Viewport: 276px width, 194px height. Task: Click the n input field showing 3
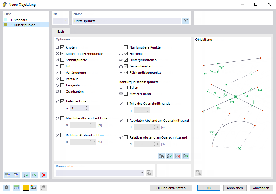(x=78, y=108)
